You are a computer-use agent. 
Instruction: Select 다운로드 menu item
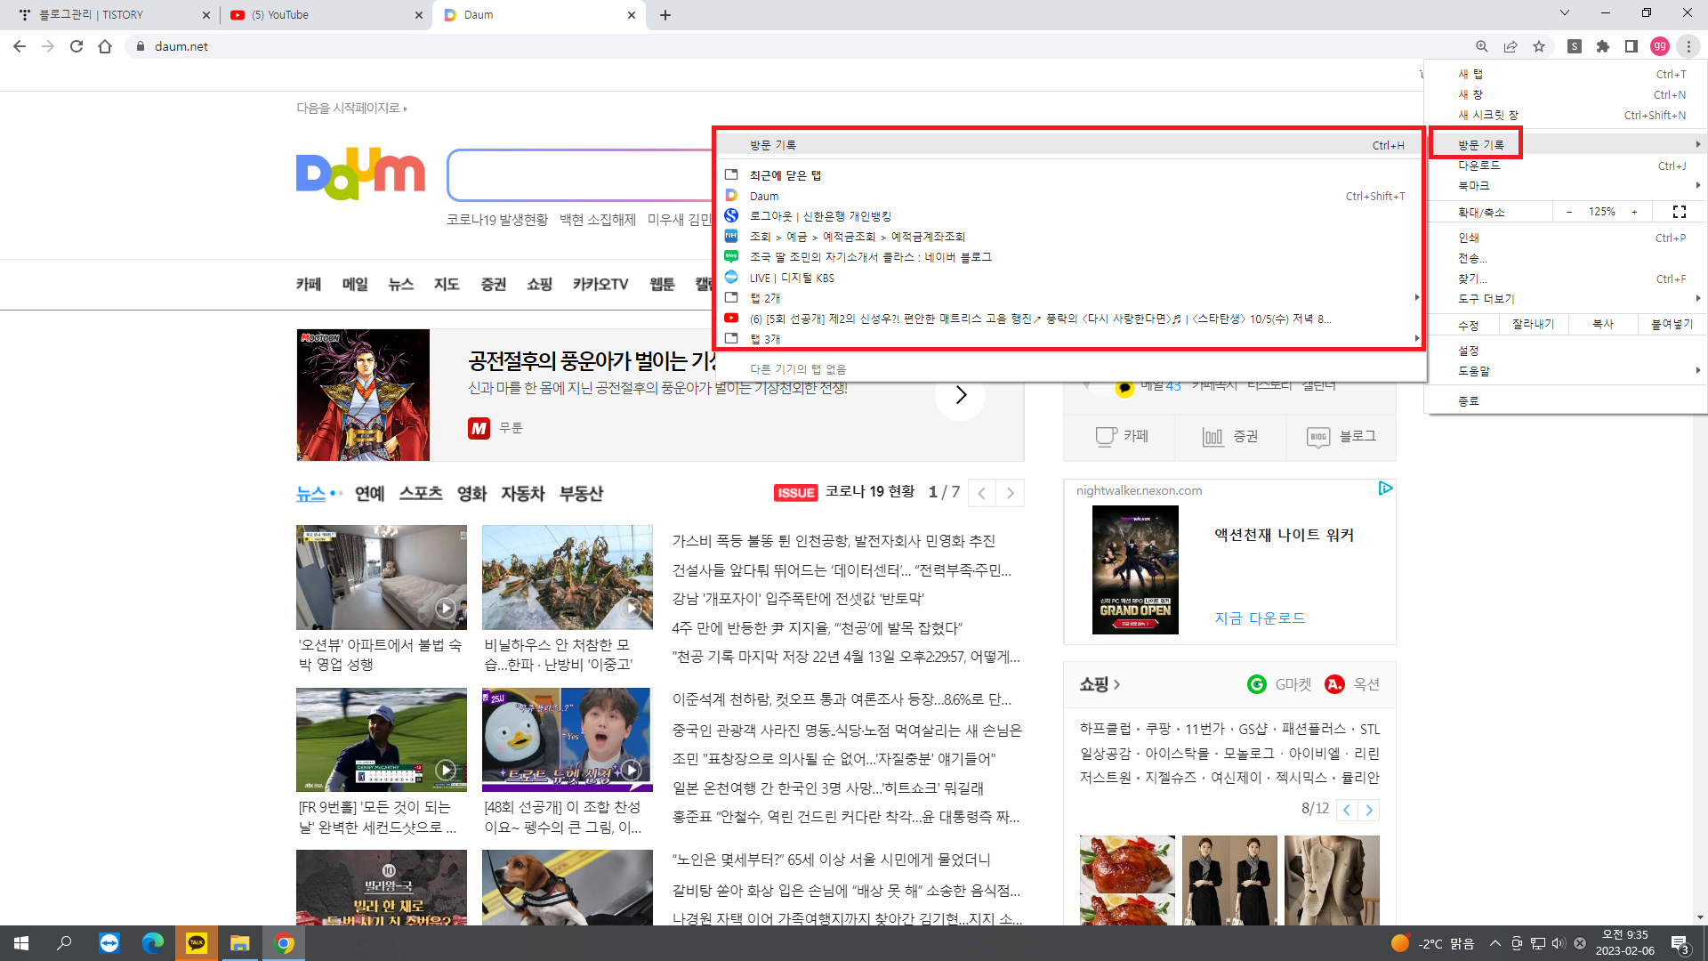click(1566, 166)
